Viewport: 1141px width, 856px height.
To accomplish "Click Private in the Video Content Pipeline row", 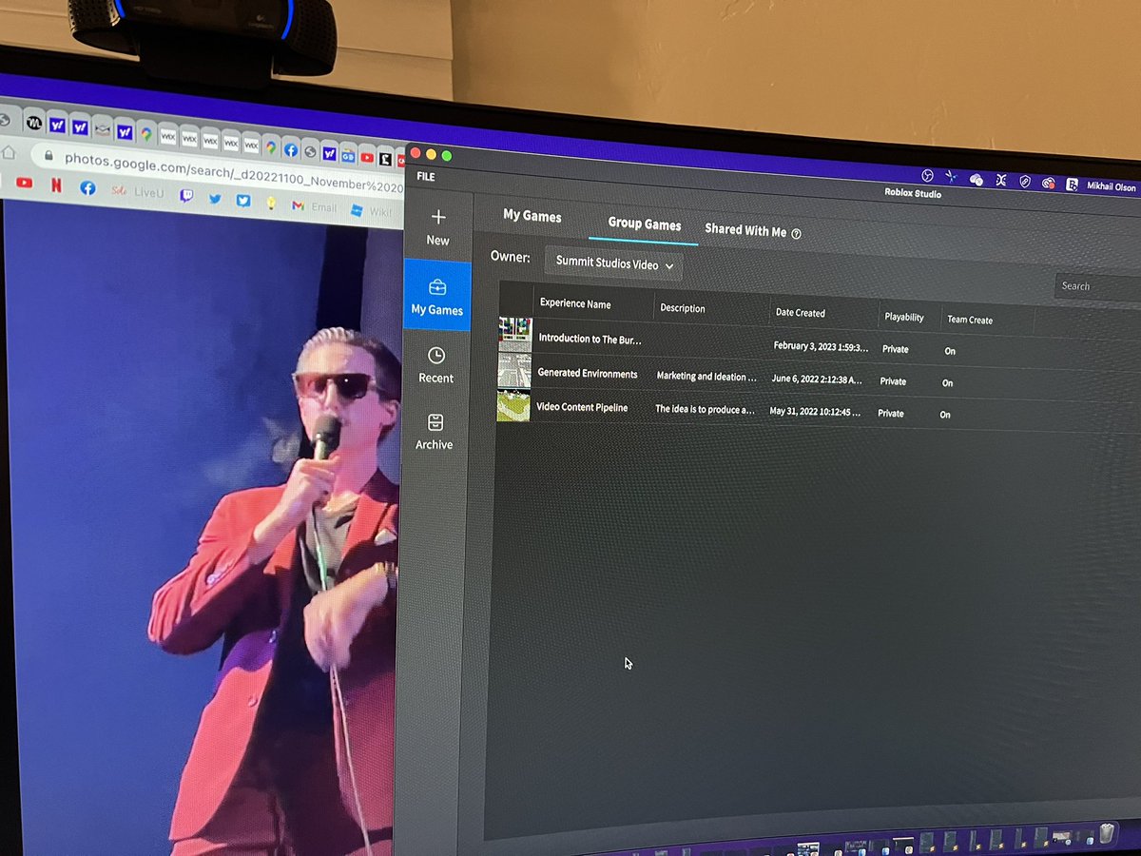I will coord(891,414).
